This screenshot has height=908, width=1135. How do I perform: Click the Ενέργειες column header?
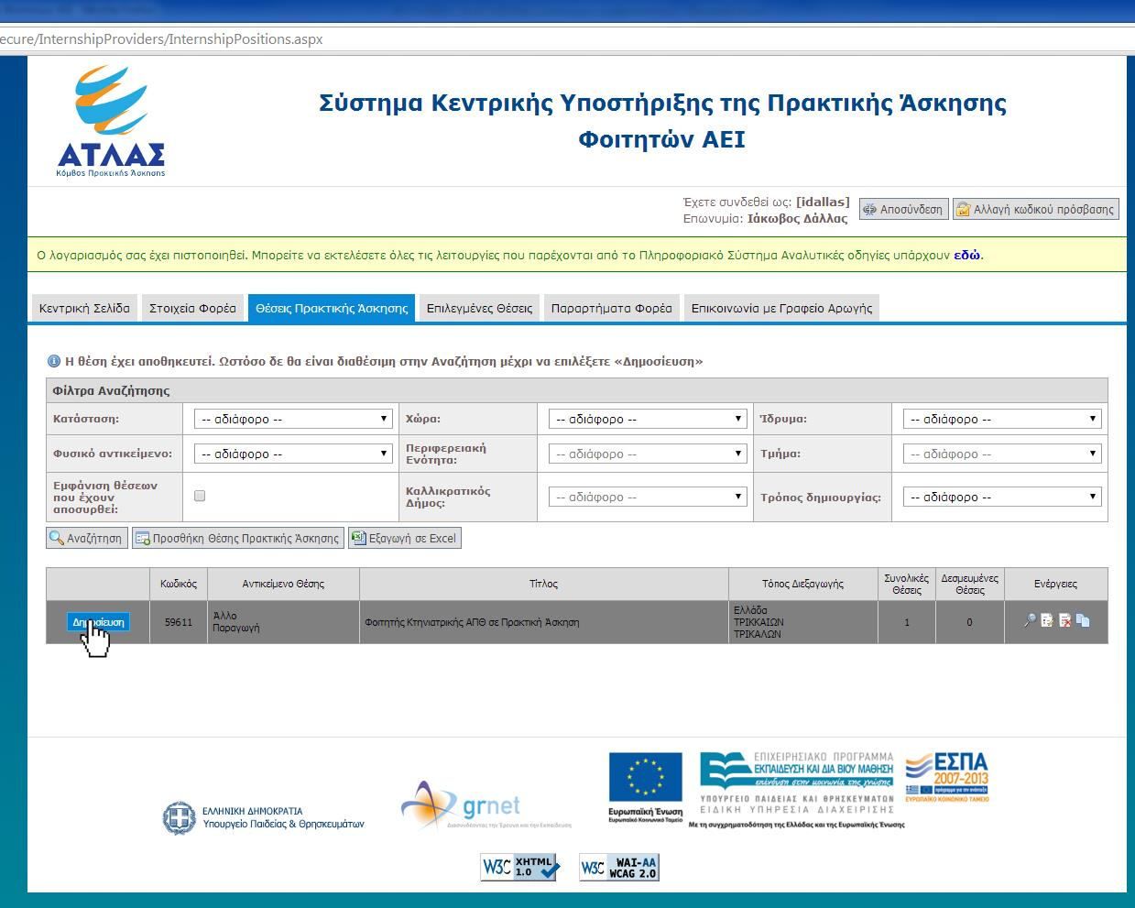click(x=1055, y=584)
